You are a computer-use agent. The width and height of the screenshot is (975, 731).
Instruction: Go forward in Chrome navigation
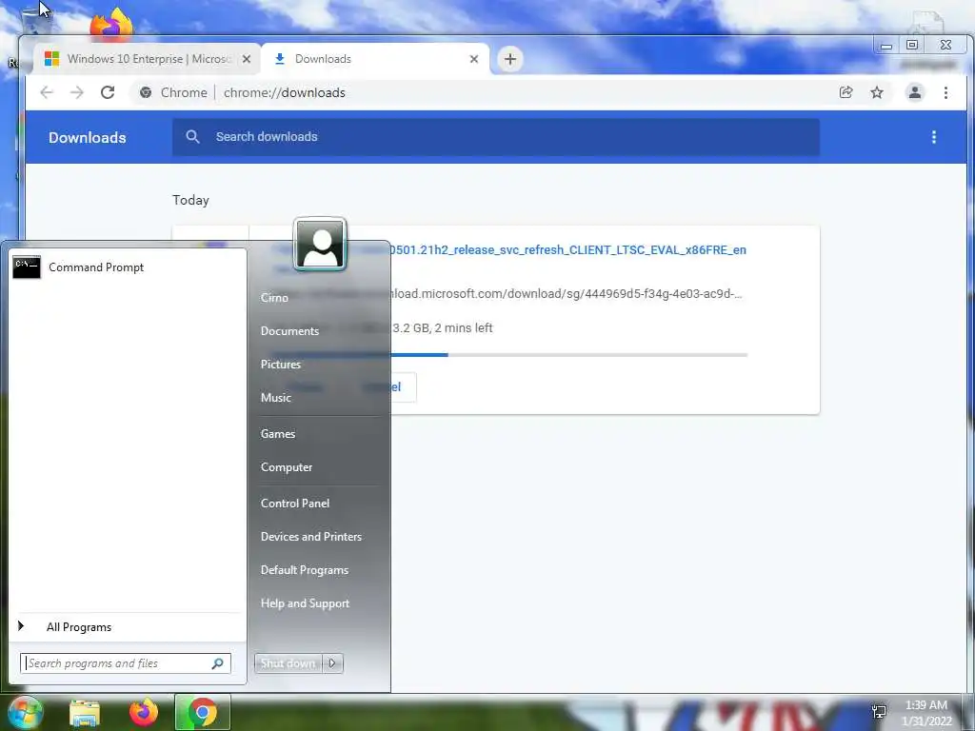click(x=77, y=92)
